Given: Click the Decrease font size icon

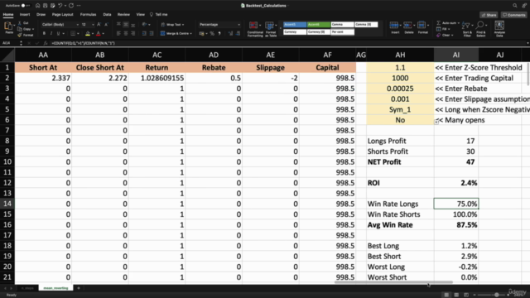Looking at the screenshot, I should (x=106, y=25).
